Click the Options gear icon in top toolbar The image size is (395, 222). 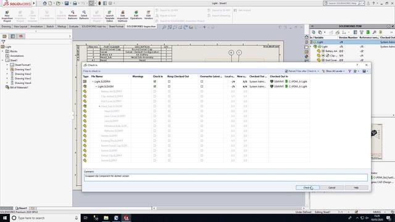pos(110,3)
